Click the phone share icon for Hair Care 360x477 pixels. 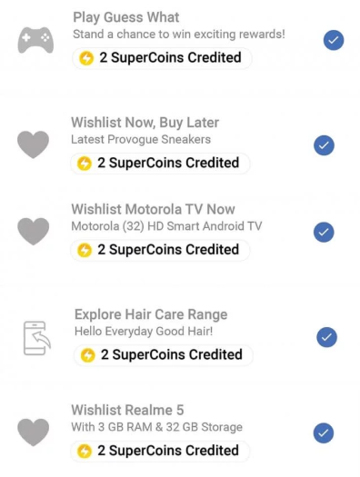37,338
